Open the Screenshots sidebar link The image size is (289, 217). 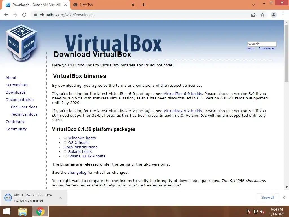coord(17,85)
